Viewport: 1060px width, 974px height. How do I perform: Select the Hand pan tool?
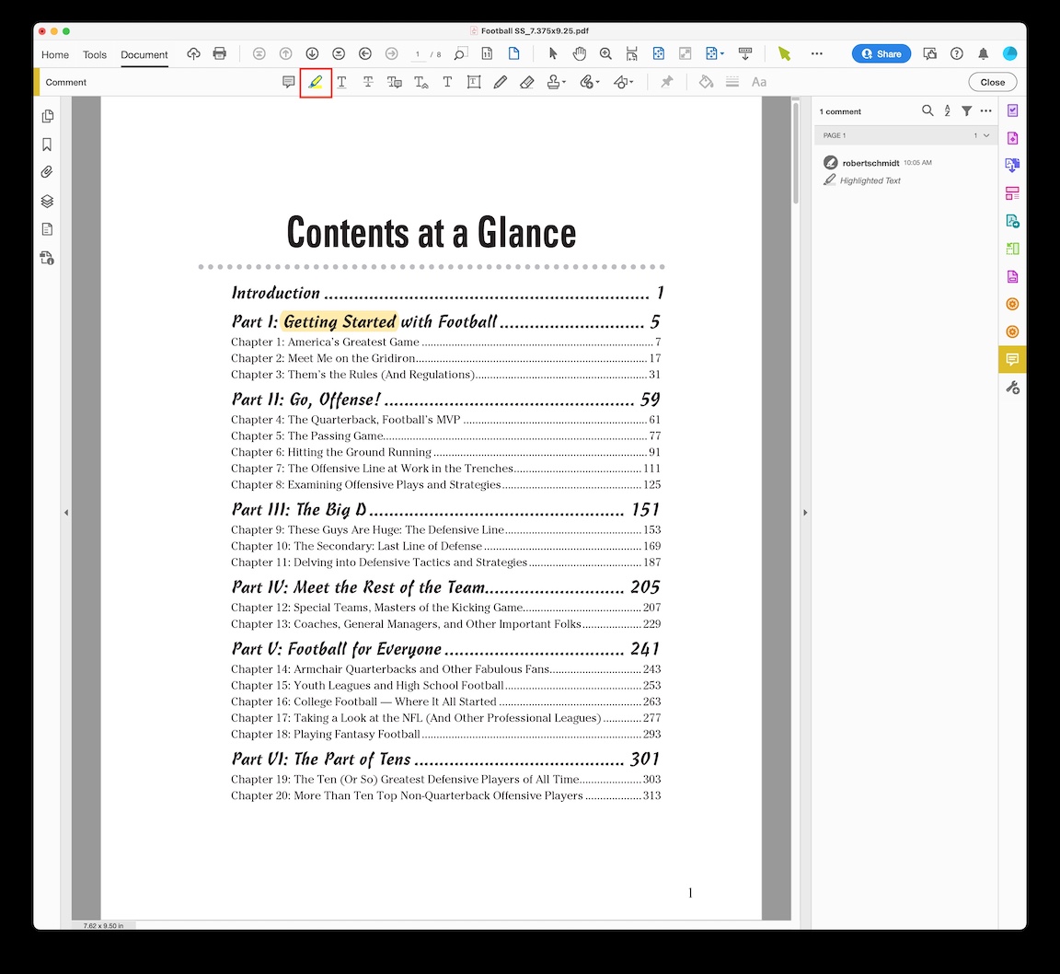coord(580,53)
